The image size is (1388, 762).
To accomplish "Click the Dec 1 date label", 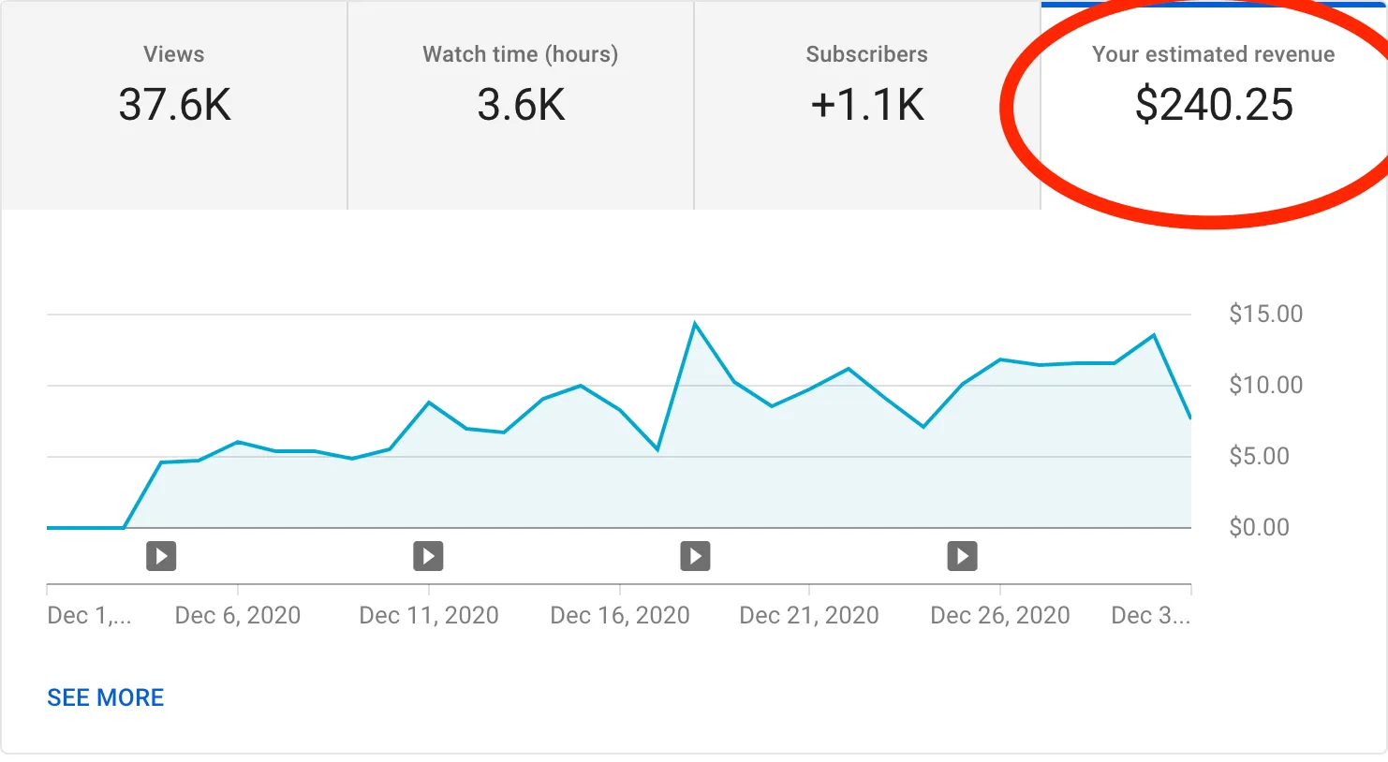I will pyautogui.click(x=90, y=615).
